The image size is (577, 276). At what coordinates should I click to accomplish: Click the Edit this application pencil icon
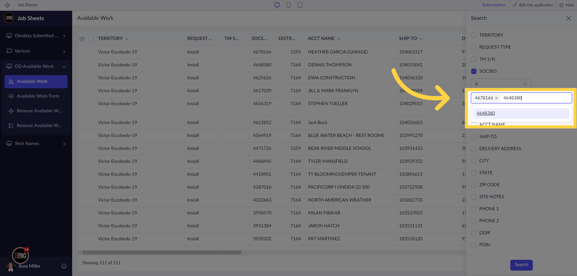click(515, 5)
